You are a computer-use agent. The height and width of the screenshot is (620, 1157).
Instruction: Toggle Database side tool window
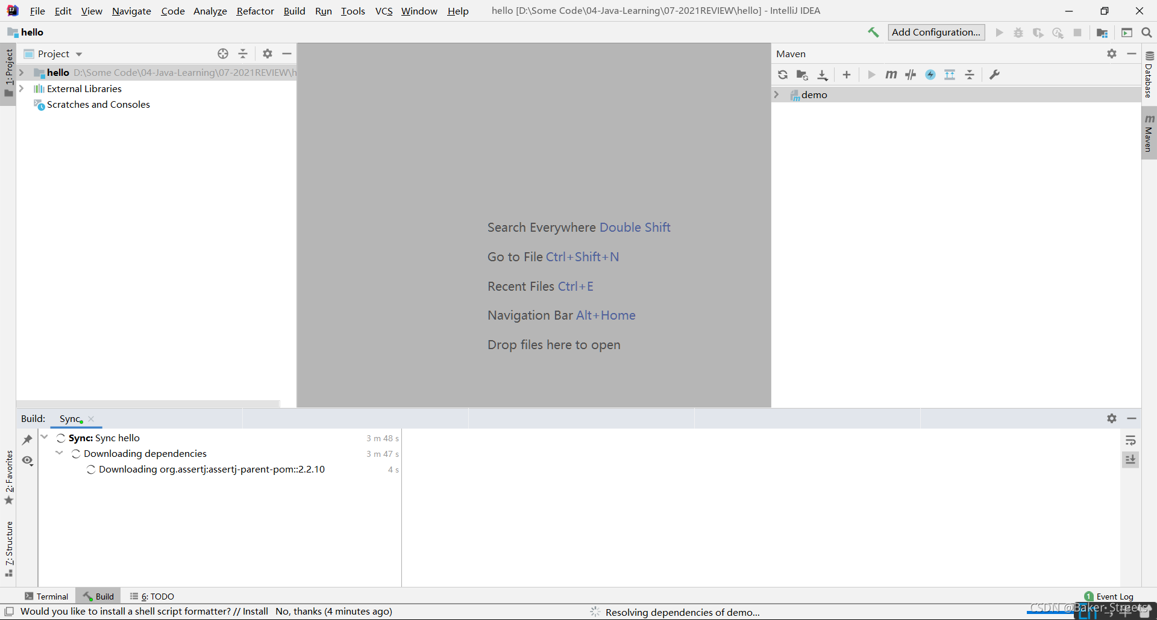pos(1149,74)
